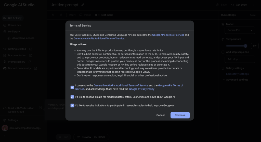This screenshot has width=261, height=142.
Task: Open Getting started in sidebar
Action: [x=17, y=49]
